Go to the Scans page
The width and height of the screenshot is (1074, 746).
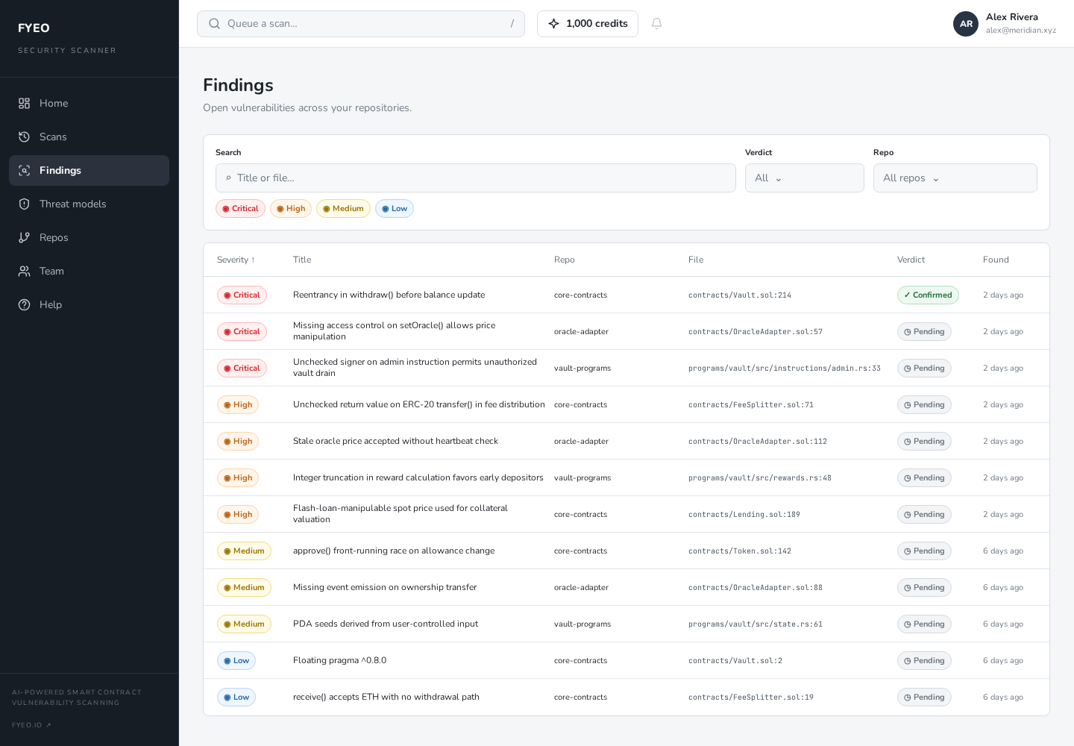(89, 137)
